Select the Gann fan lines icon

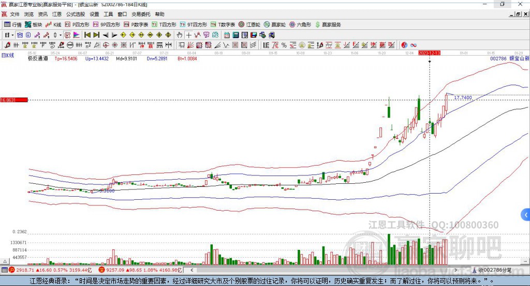tap(191, 45)
